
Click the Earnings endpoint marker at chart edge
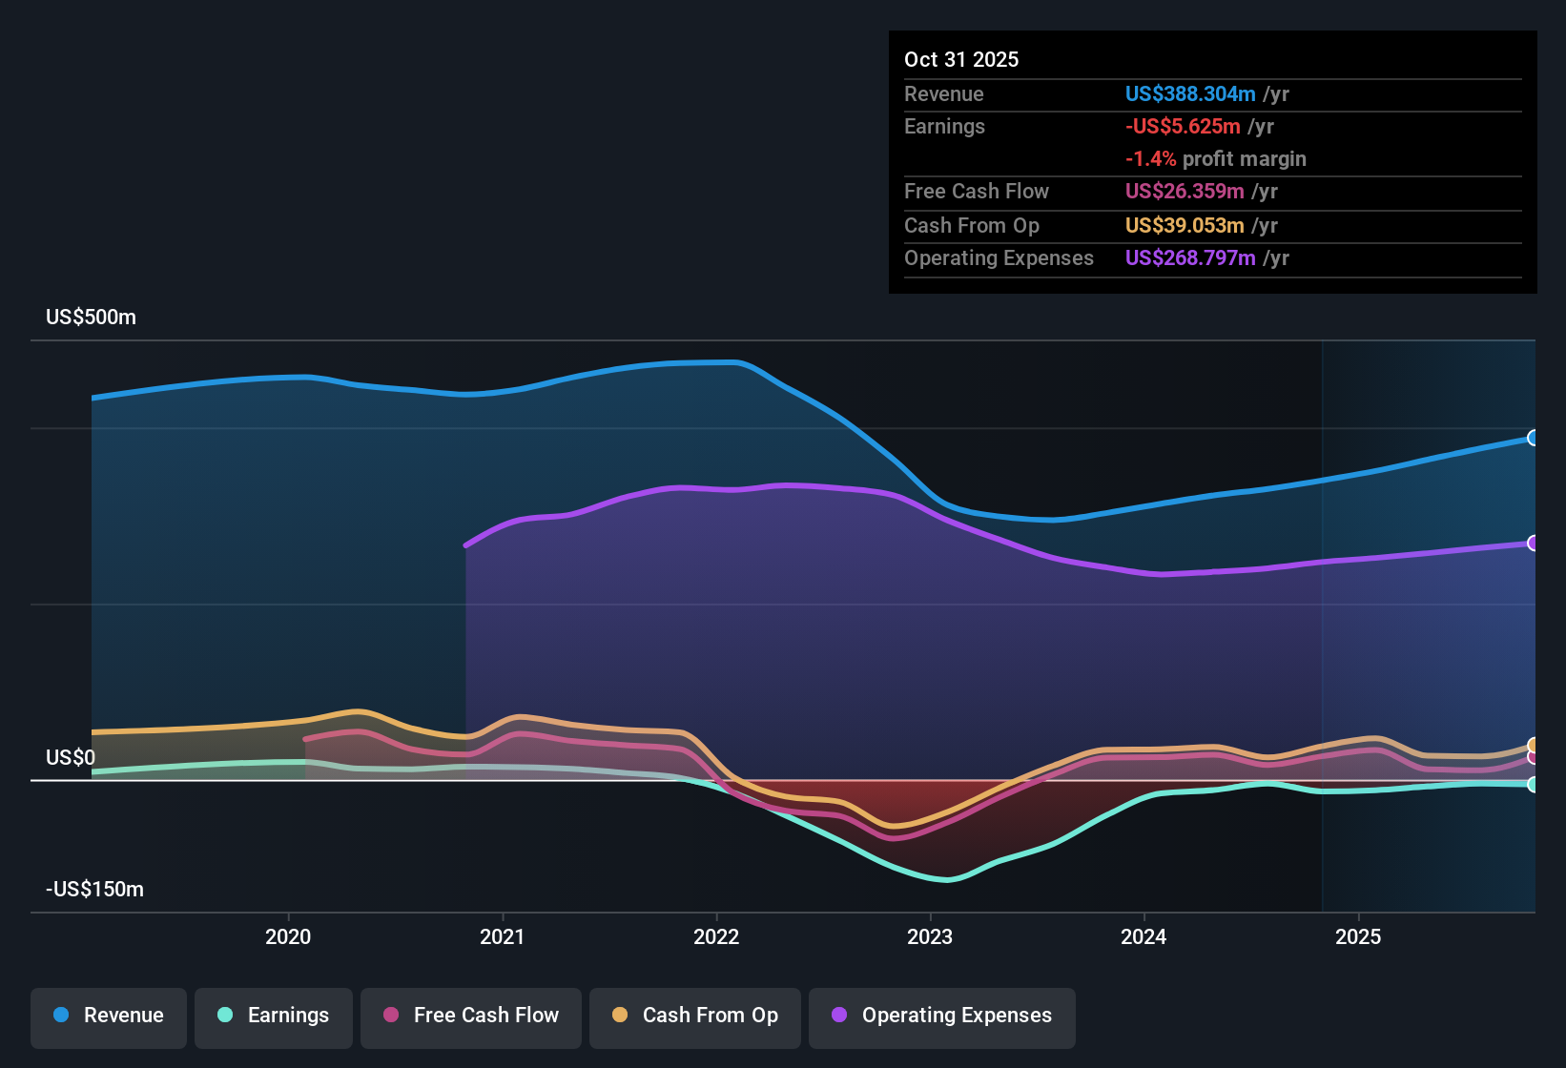[x=1531, y=784]
